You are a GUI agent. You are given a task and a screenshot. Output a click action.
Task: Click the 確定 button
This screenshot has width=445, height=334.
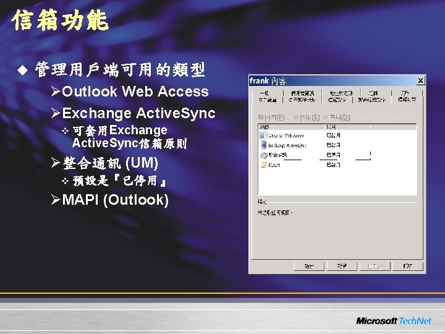[309, 266]
